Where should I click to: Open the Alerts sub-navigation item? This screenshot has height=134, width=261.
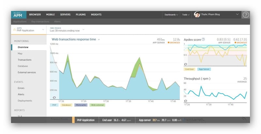click(57, 22)
